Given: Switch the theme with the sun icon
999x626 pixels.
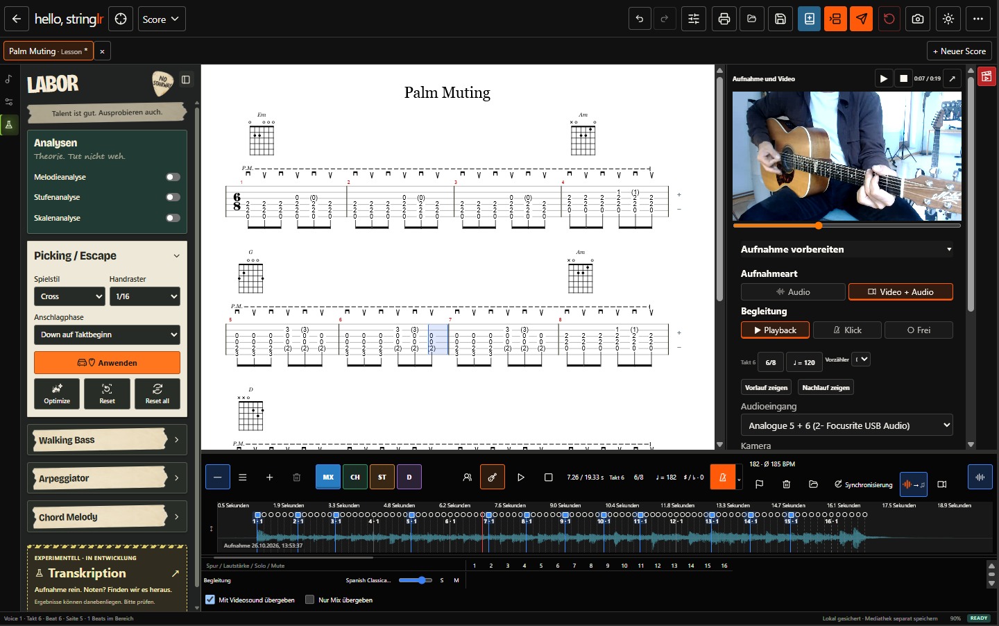Looking at the screenshot, I should [948, 19].
